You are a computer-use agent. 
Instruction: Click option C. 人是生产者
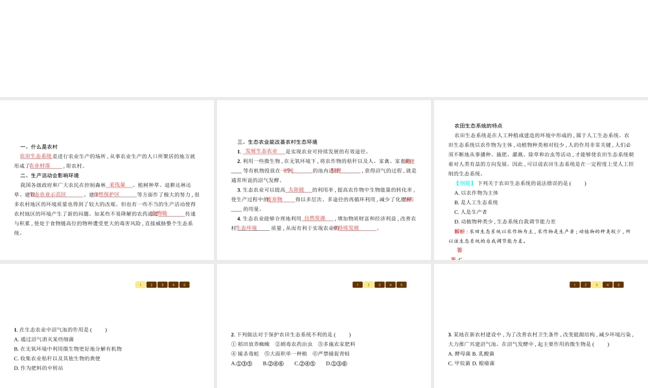[470, 212]
